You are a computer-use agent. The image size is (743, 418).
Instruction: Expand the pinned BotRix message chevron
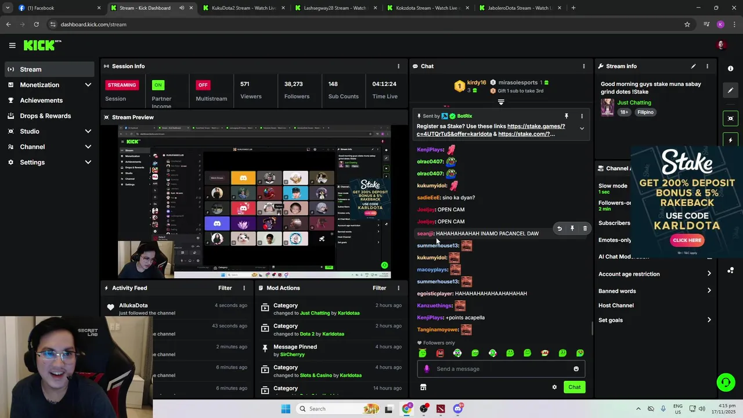pos(582,129)
